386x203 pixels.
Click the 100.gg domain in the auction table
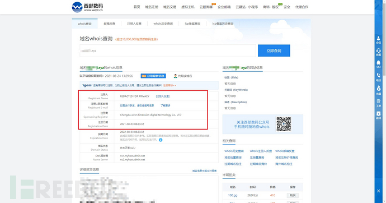coord(232,195)
